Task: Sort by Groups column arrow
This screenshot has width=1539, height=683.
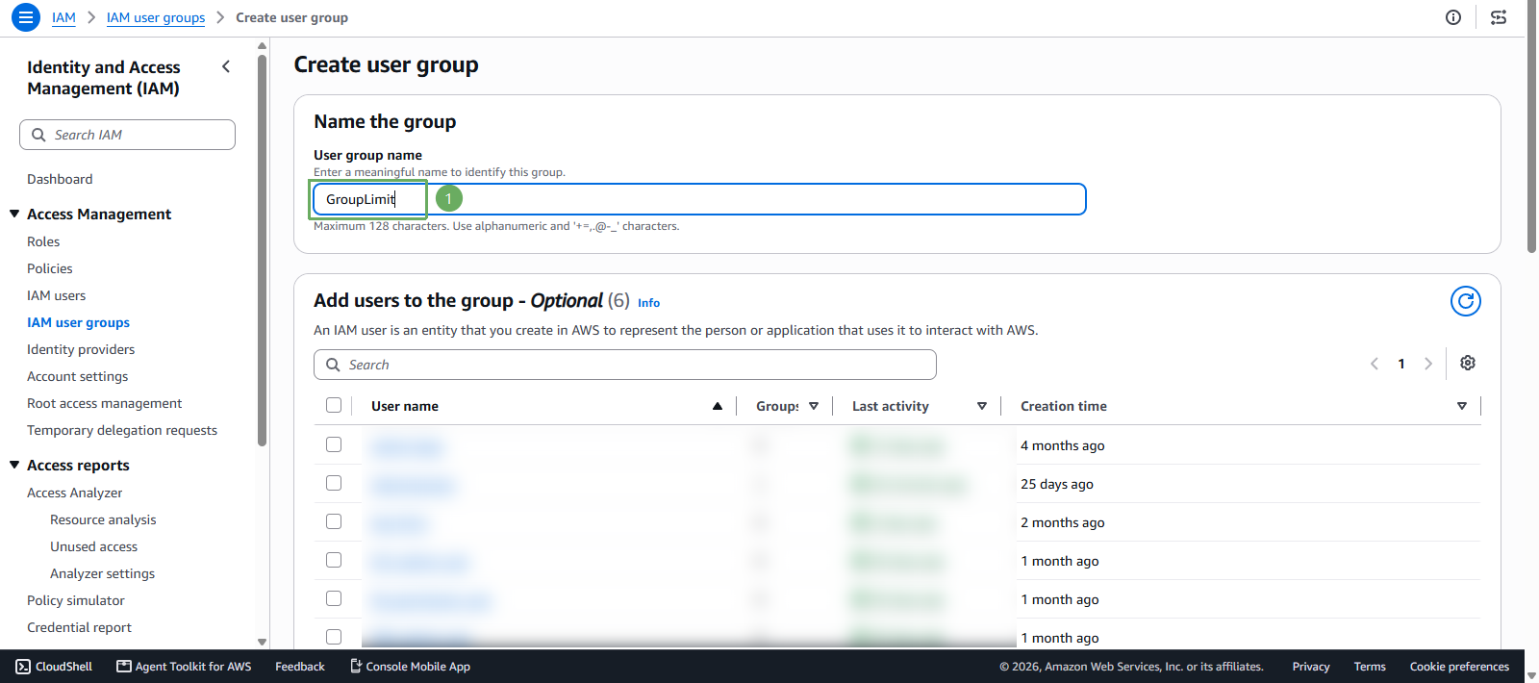Action: tap(814, 406)
